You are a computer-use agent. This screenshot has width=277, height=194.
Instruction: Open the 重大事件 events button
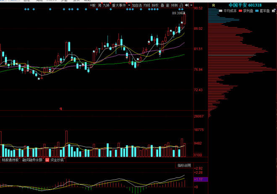click(x=118, y=5)
